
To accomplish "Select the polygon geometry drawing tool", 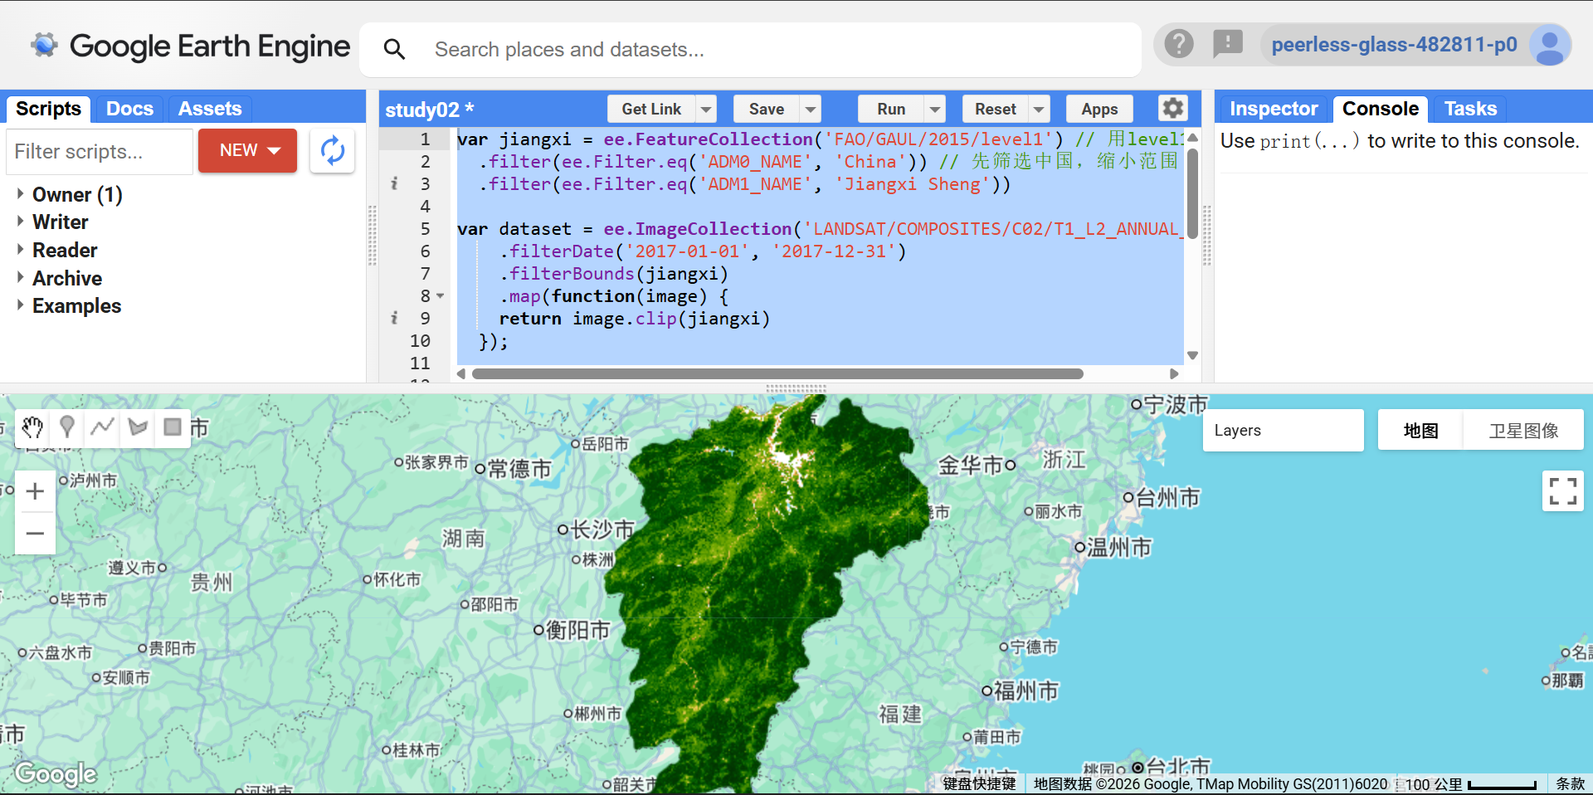I will [x=136, y=427].
